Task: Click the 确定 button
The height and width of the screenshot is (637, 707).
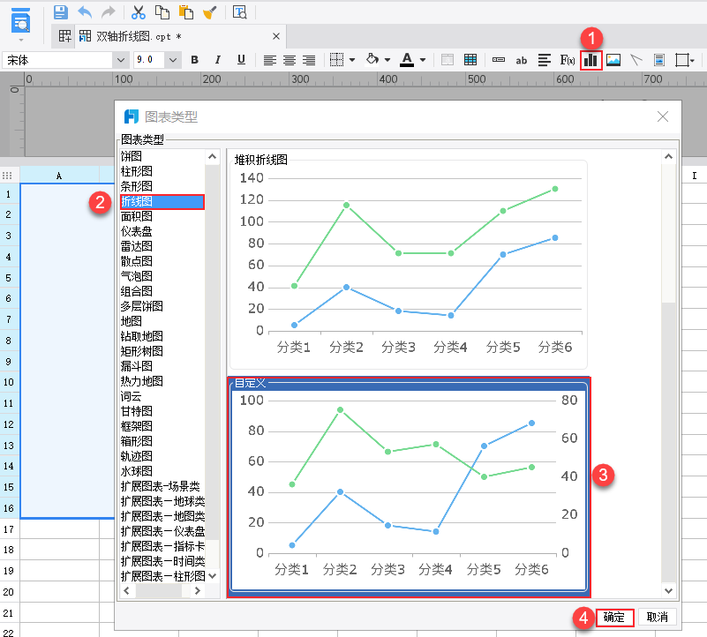Action: point(614,618)
